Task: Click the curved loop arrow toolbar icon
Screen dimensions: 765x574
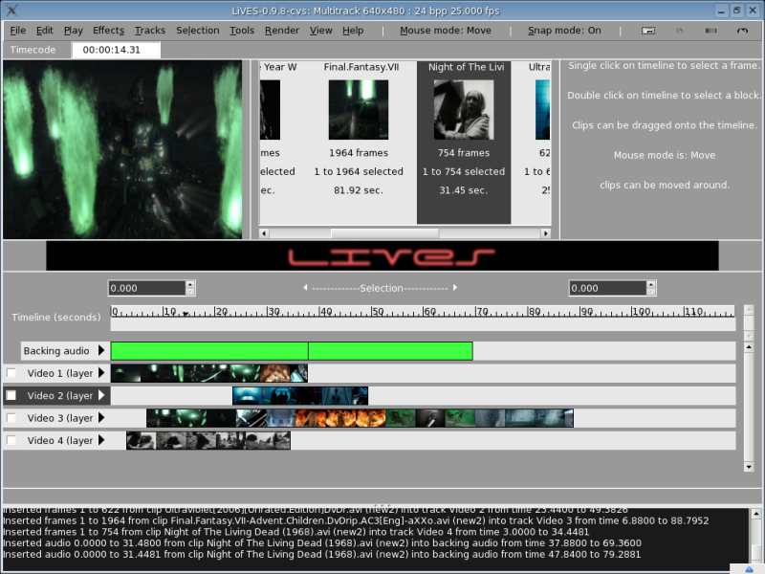Action: pos(742,31)
